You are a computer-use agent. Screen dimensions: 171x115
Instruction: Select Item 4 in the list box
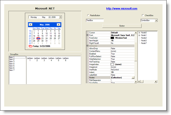pyautogui.click(x=17, y=64)
